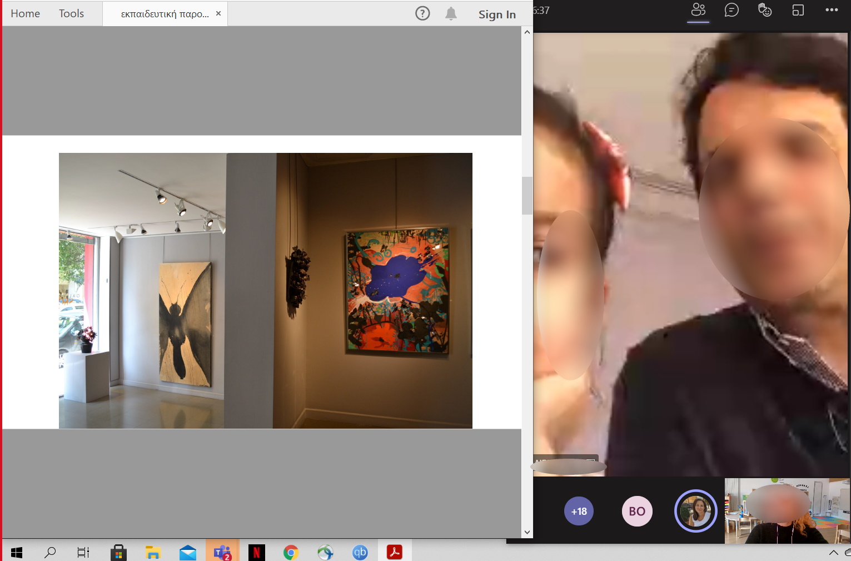Image resolution: width=851 pixels, height=561 pixels.
Task: Click the +18 additional participants bubble
Action: pos(579,511)
